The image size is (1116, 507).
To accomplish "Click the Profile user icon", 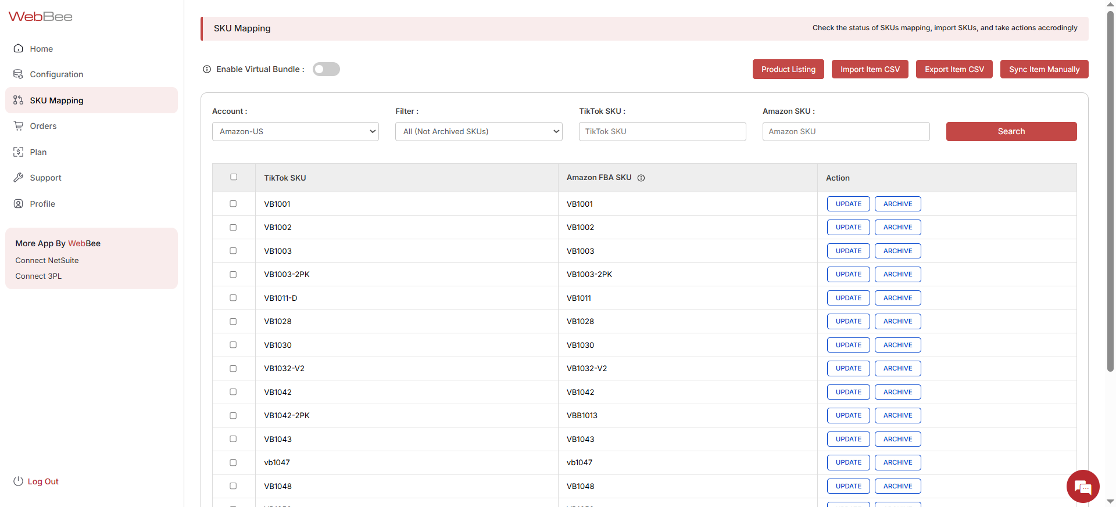I will click(19, 204).
